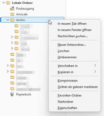104x116 pixels.
Task: Collapse the Archiv folder
Action: click(x=8, y=20)
